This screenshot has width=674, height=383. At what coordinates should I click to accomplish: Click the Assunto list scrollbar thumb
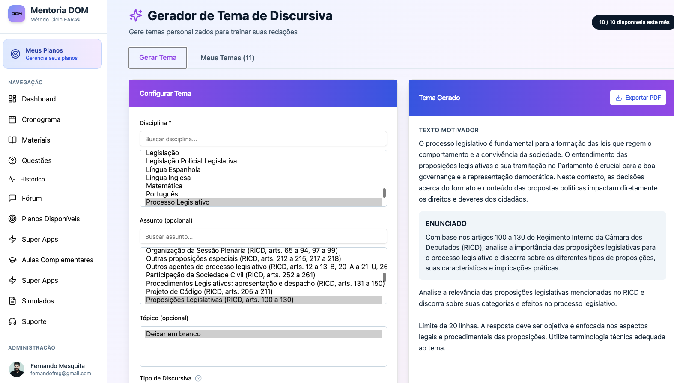384,277
